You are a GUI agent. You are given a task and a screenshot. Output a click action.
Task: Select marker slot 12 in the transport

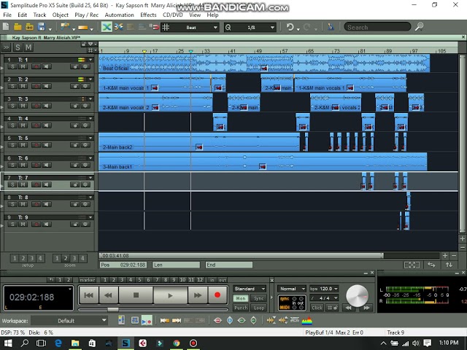coord(200,280)
